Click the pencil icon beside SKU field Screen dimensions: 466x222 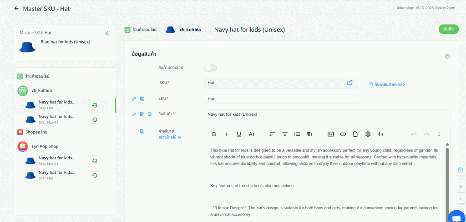tap(134, 99)
